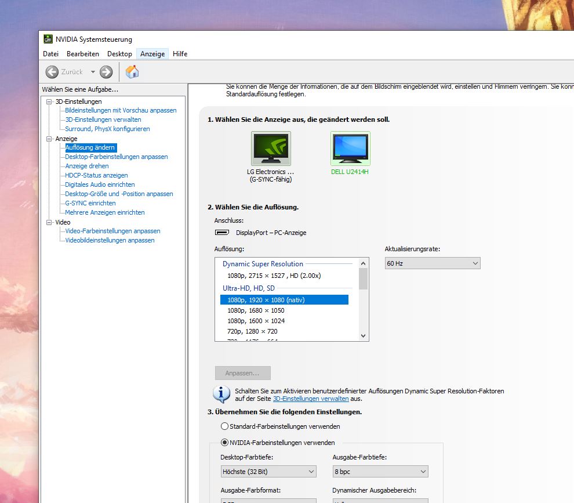
Task: Click the blue info icon below Anpassen
Action: (221, 395)
